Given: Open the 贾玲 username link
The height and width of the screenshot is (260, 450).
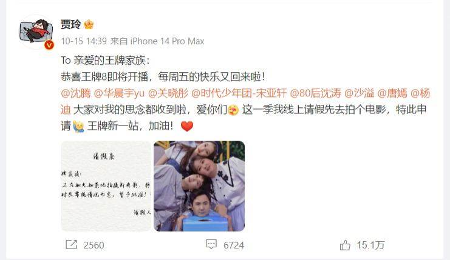Looking at the screenshot, I should [70, 24].
